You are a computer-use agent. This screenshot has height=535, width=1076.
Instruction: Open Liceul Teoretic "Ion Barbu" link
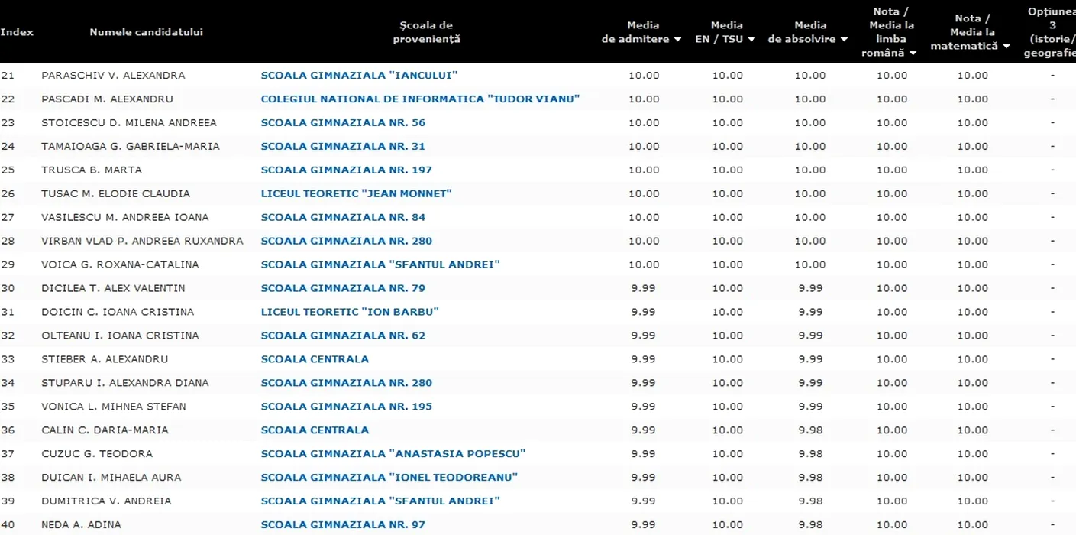pyautogui.click(x=350, y=312)
